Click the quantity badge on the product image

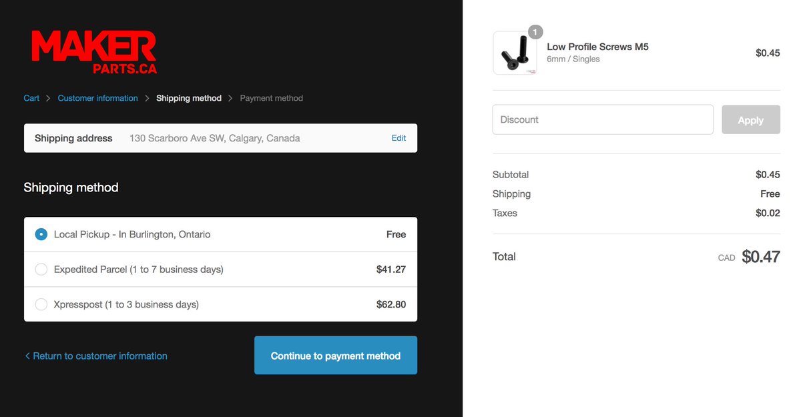[535, 32]
